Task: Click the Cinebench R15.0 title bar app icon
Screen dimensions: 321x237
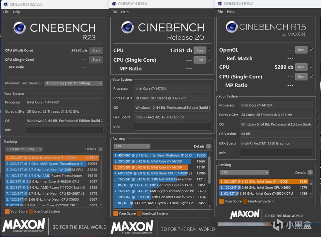Action: [x=220, y=3]
